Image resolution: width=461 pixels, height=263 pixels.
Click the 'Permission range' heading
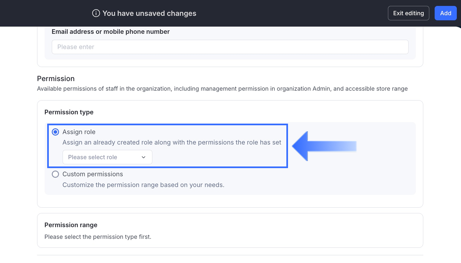[71, 225]
